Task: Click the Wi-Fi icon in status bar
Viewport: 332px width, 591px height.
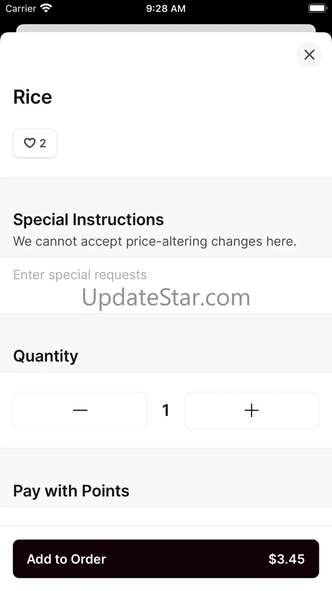Action: 46,8
